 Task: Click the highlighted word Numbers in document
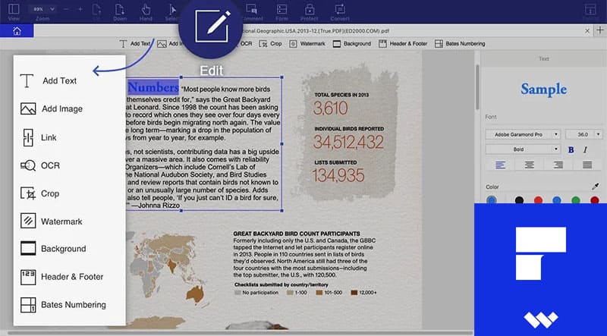coord(153,87)
